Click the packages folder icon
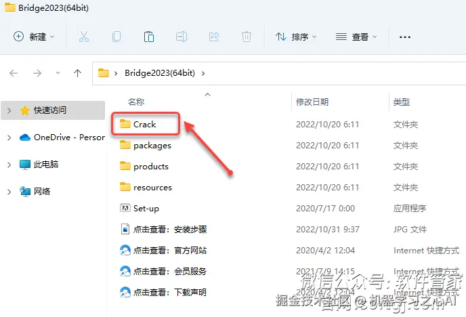Screen dimensions: 466x317 click(x=125, y=145)
